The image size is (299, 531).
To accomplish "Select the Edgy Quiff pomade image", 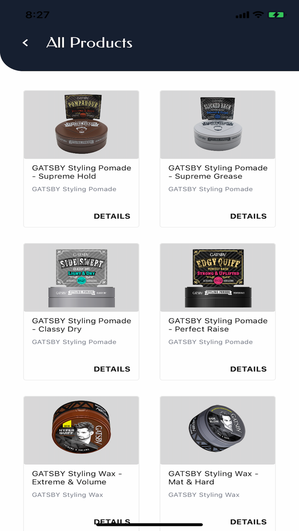I will [x=218, y=277].
